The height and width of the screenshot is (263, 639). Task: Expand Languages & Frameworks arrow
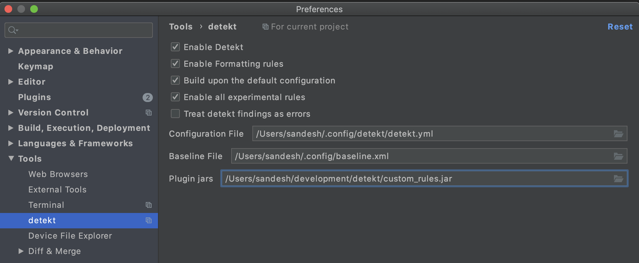(11, 143)
